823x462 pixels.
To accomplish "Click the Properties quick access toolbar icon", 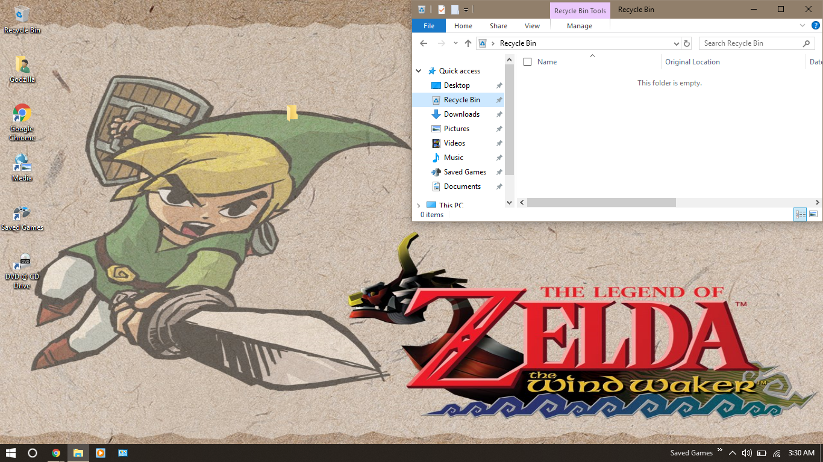I will tap(442, 9).
